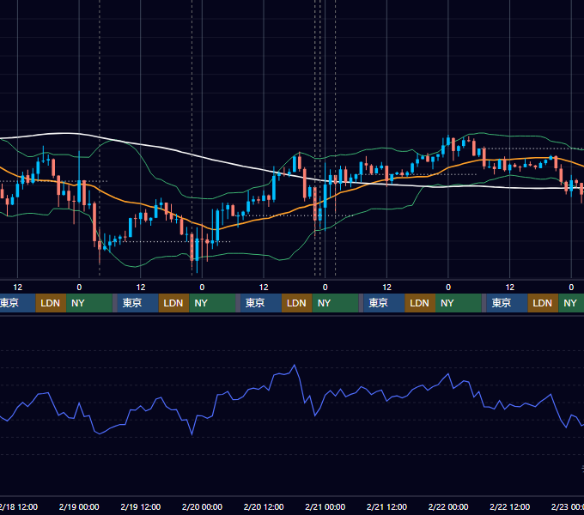Screen dimensions: 584x515
Task: Select the LDN session block for 2/22
Action: click(543, 303)
